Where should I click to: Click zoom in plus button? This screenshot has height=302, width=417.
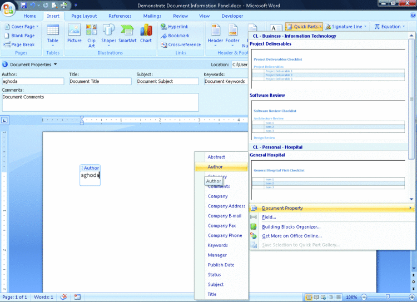(x=411, y=297)
